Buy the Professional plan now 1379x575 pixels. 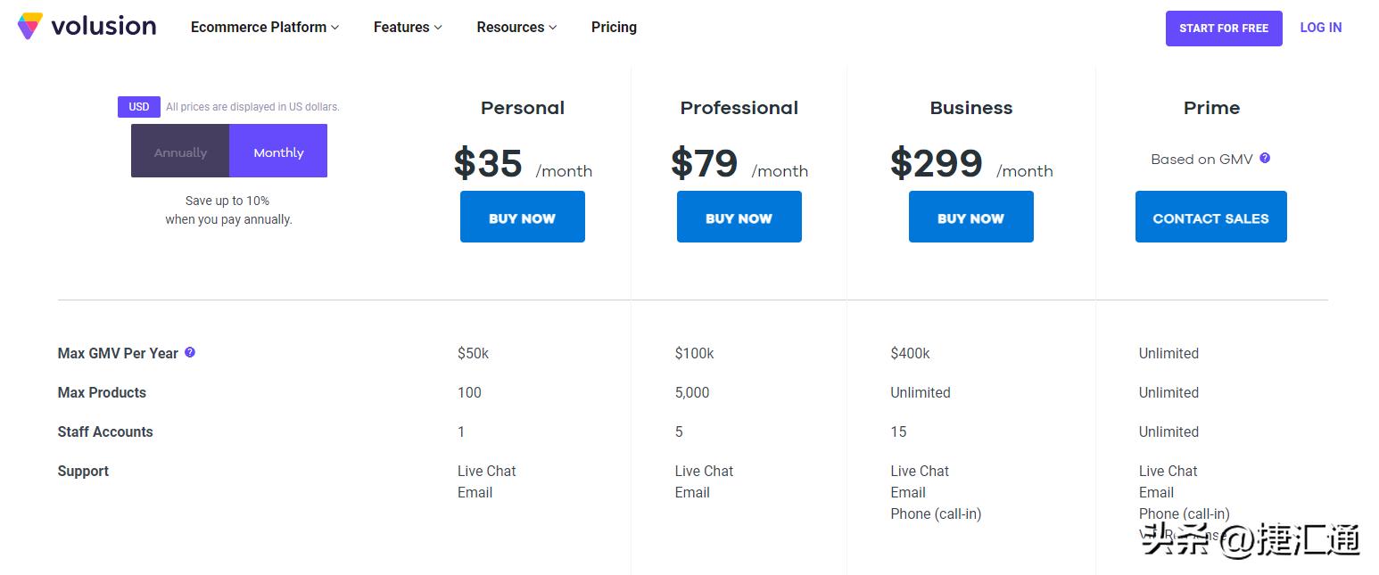739,218
